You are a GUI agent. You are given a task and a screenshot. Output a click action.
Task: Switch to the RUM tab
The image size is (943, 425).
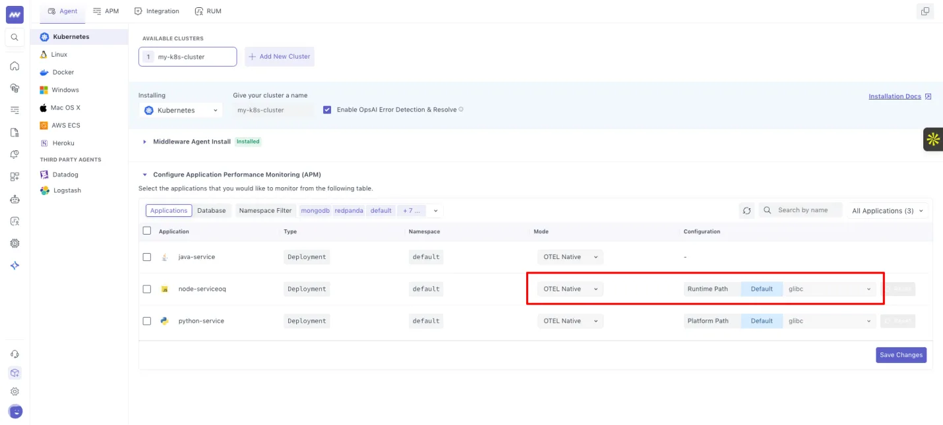pos(208,11)
